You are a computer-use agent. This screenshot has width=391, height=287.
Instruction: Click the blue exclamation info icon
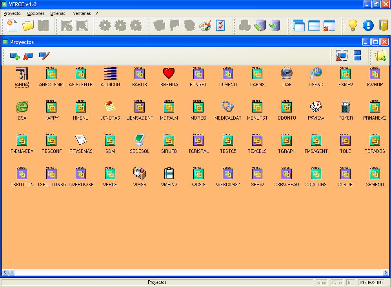click(368, 26)
